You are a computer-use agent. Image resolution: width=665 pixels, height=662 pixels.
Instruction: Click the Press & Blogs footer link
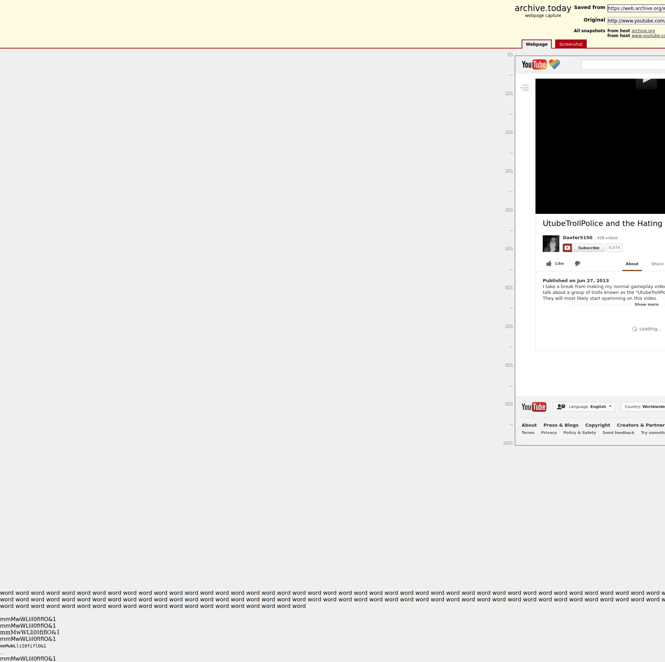(x=561, y=425)
